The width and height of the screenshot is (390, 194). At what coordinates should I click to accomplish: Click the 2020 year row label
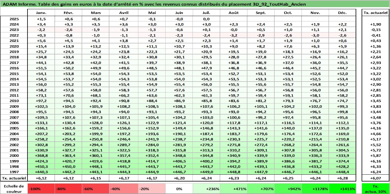point(14,46)
